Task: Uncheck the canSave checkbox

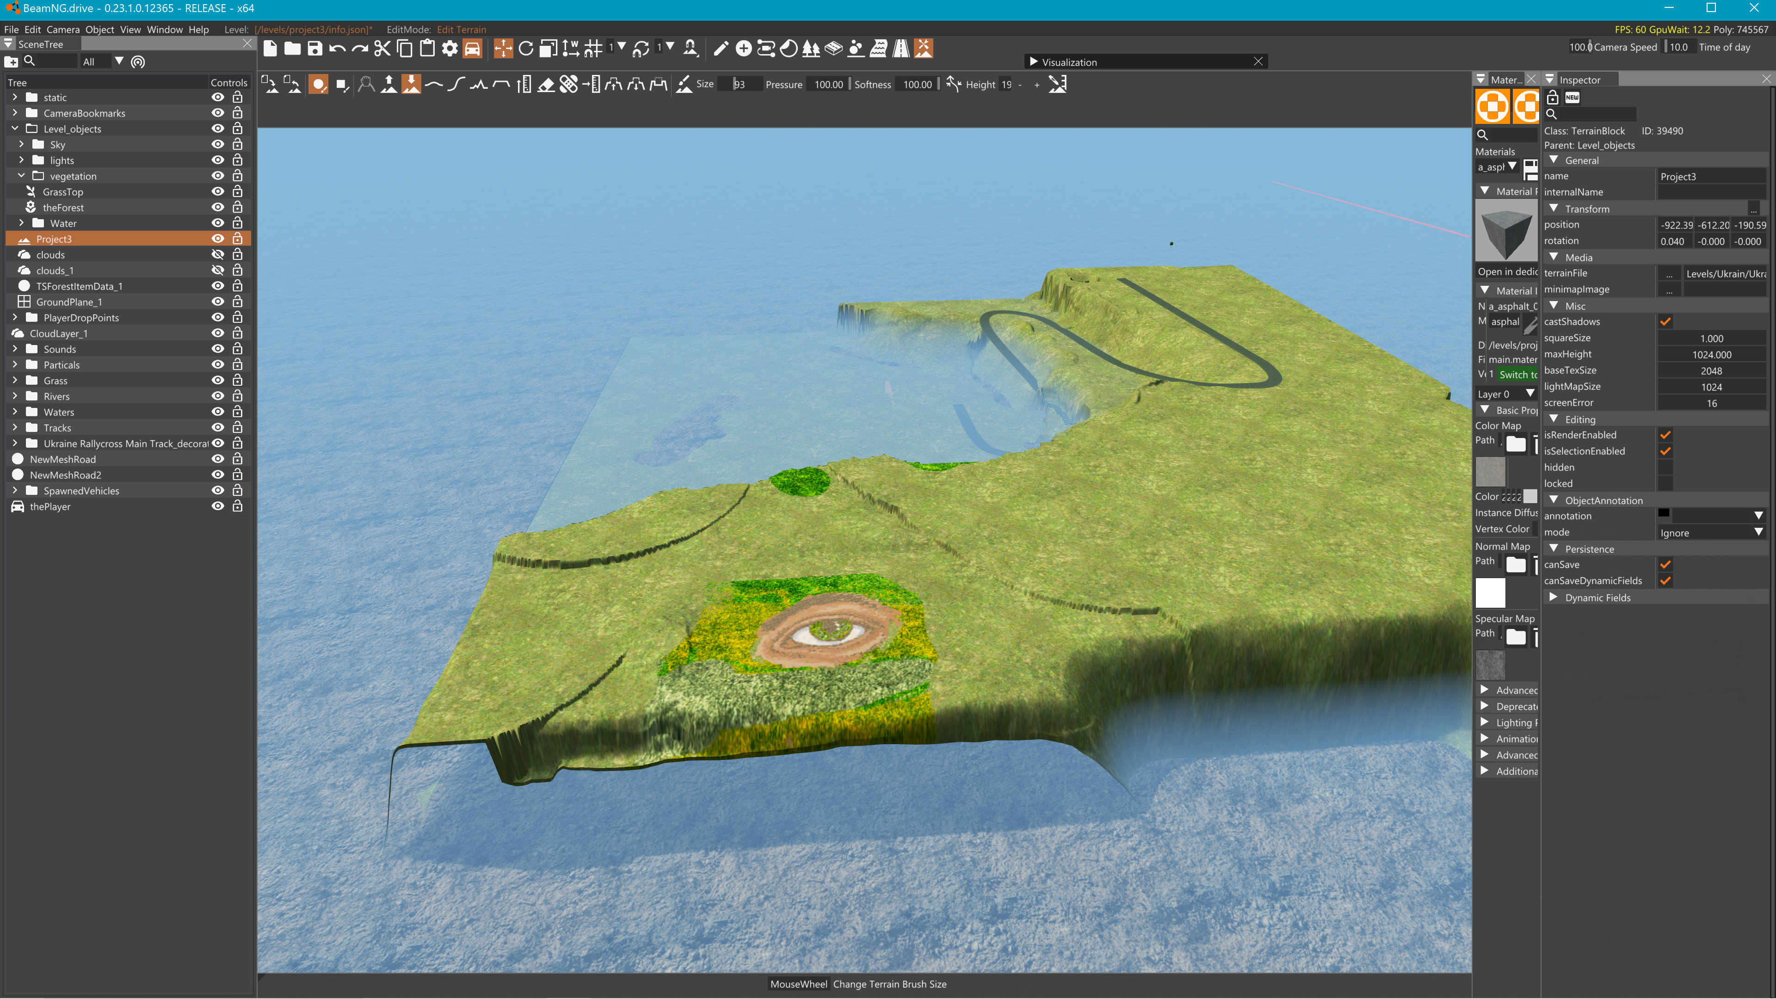Action: [x=1665, y=565]
